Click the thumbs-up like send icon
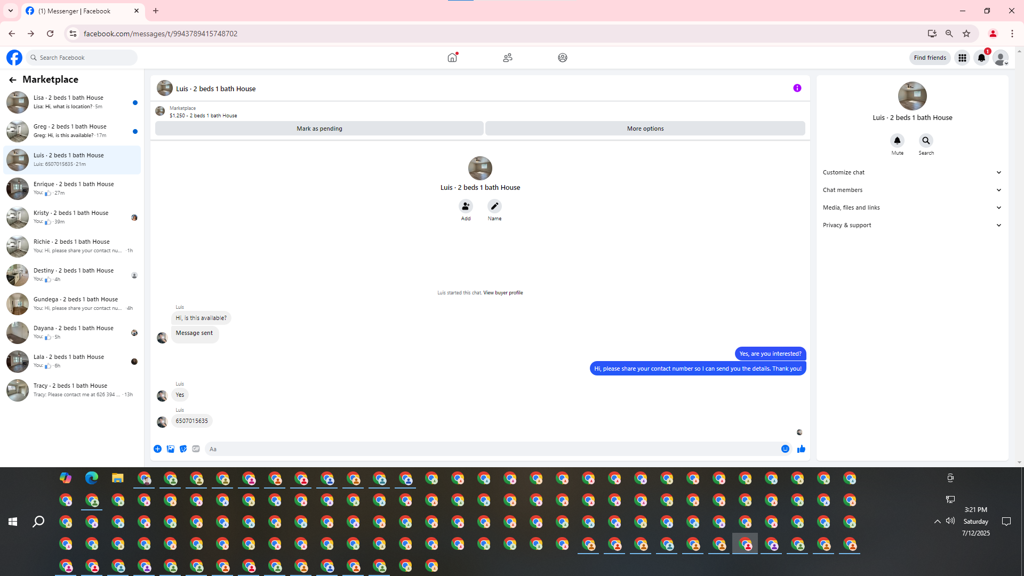This screenshot has height=576, width=1024. [x=801, y=449]
